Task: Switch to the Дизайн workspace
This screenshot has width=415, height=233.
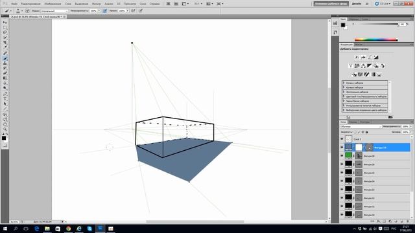Action: coord(357,4)
